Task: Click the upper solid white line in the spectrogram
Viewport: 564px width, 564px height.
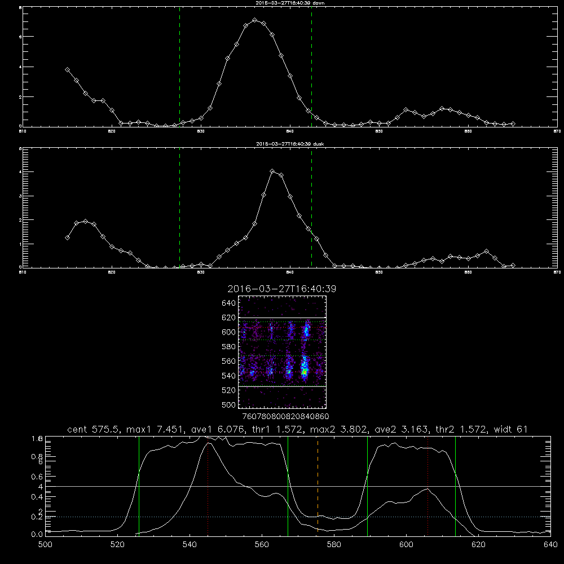Action: 283,318
